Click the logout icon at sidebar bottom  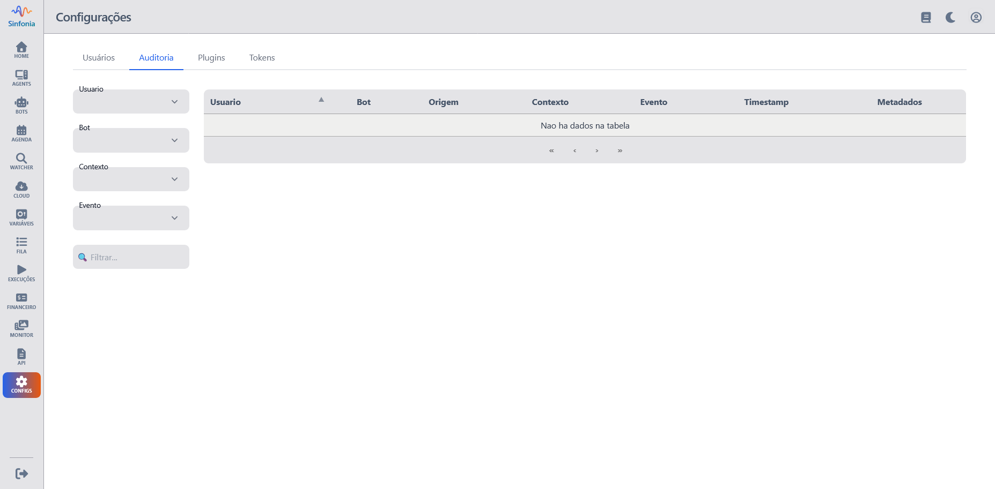[x=21, y=473]
